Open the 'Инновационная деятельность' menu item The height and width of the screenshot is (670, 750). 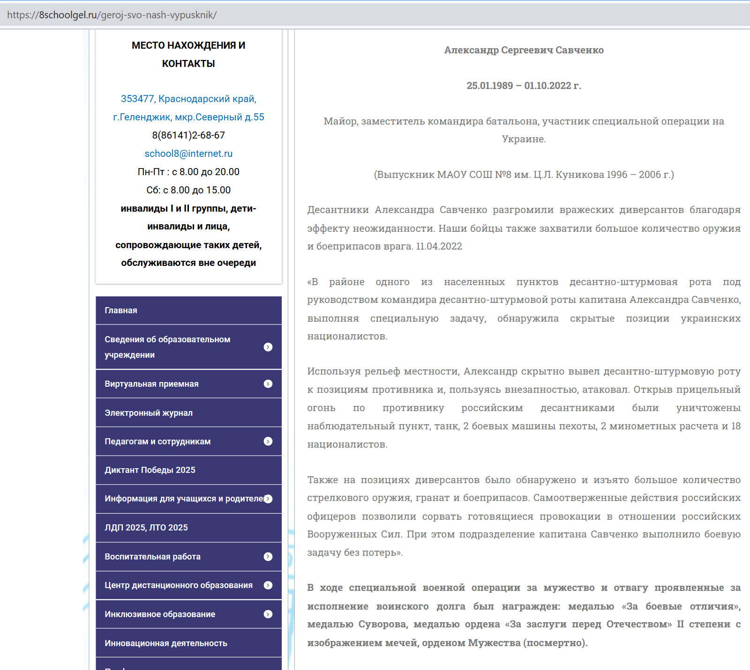pyautogui.click(x=188, y=643)
